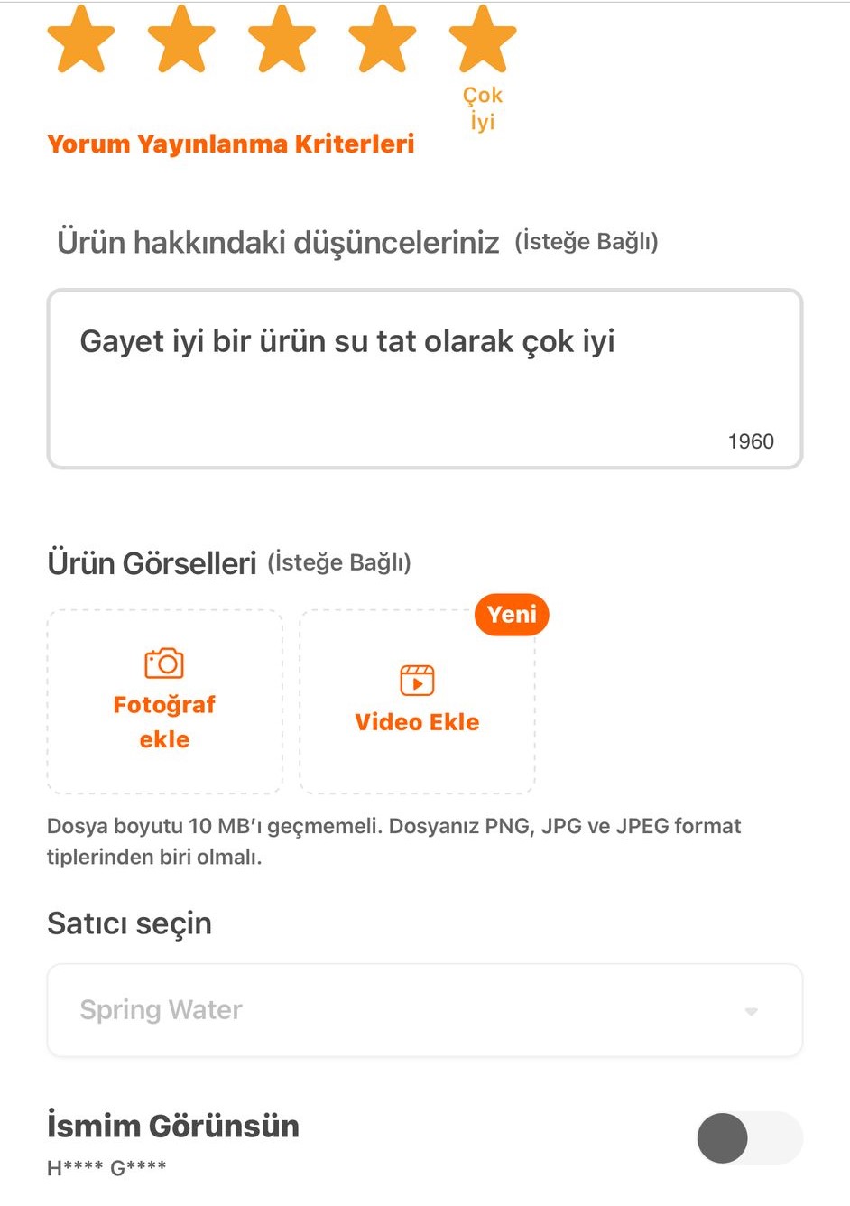Focus the product review text box
The height and width of the screenshot is (1206, 850).
tap(425, 379)
